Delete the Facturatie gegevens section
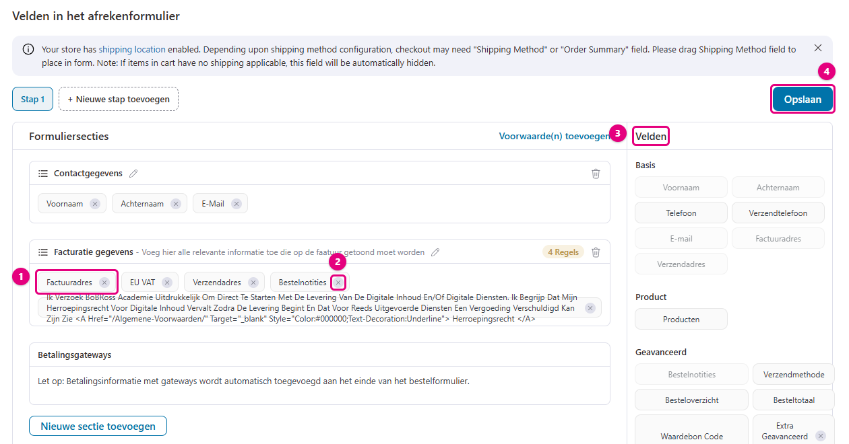The height and width of the screenshot is (444, 849). [x=596, y=252]
